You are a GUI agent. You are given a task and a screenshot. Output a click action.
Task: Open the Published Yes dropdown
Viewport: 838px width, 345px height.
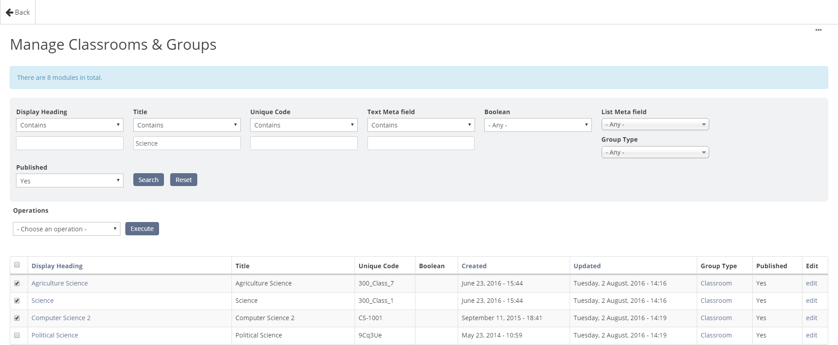[x=70, y=181]
